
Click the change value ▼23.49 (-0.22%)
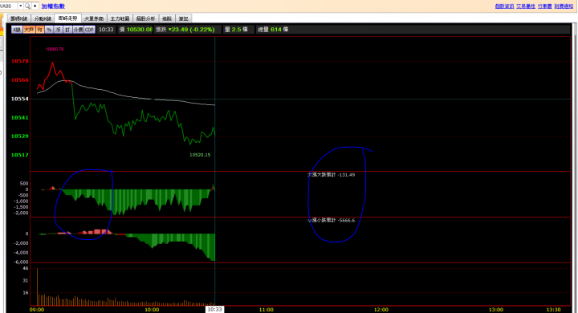pos(191,30)
